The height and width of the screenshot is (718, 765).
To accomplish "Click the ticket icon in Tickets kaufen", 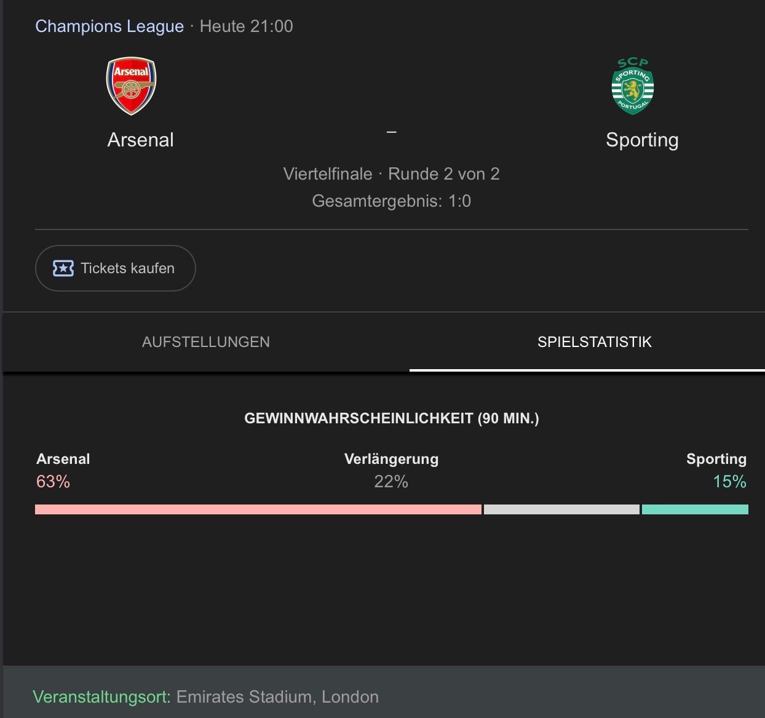I will (x=63, y=268).
